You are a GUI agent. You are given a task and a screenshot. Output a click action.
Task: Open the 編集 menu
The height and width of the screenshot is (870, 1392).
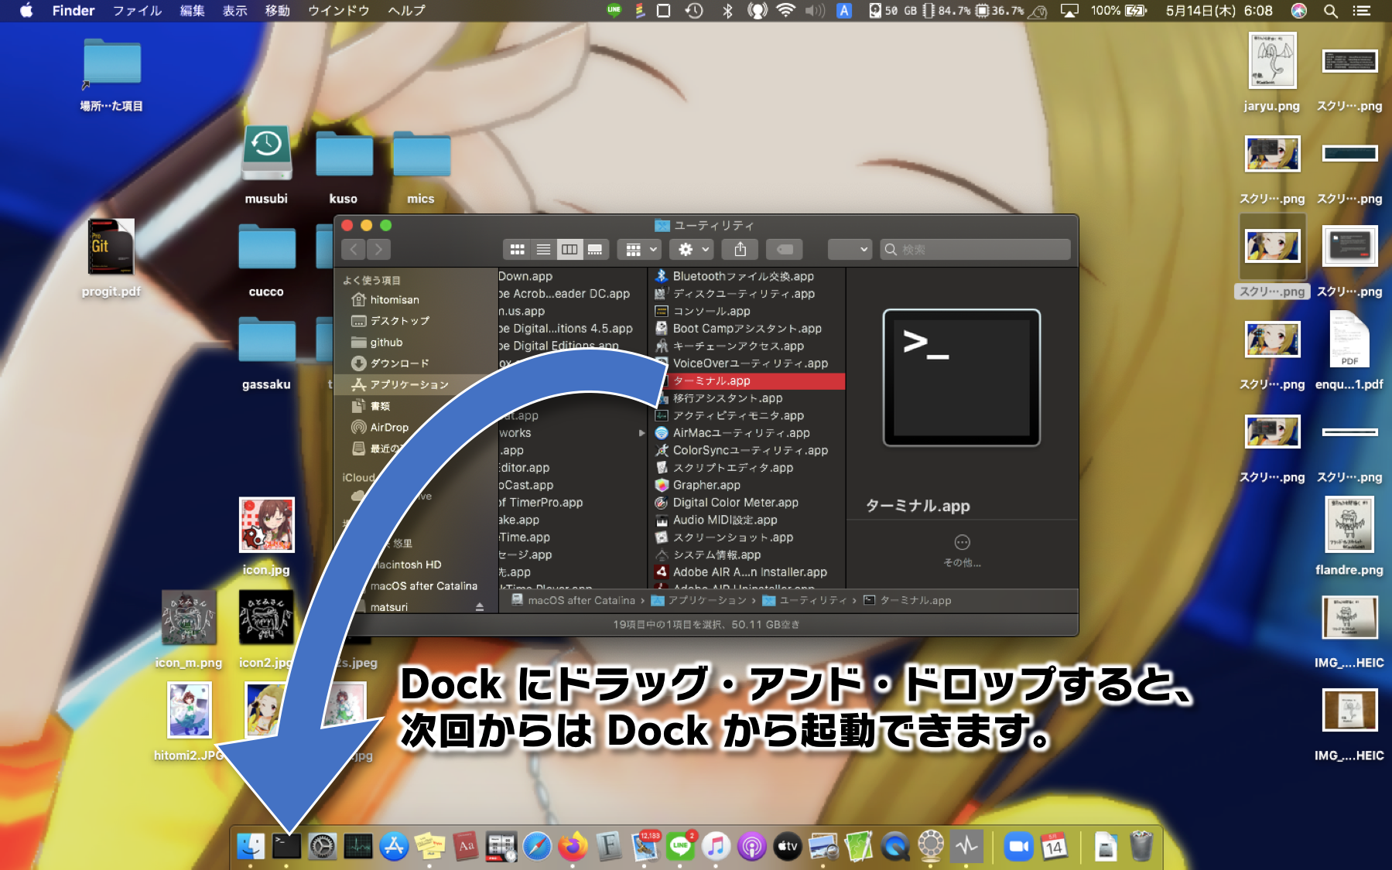[192, 11]
